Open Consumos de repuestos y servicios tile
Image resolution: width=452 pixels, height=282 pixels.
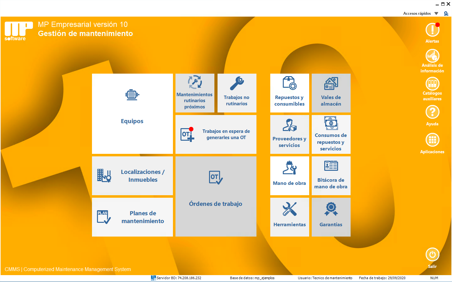tap(331, 134)
